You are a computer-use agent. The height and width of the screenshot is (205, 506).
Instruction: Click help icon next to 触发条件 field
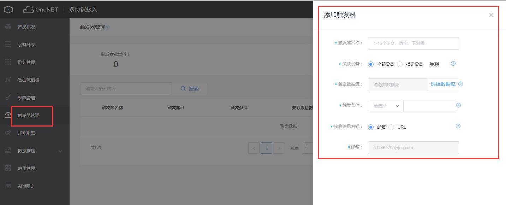pyautogui.click(x=458, y=105)
